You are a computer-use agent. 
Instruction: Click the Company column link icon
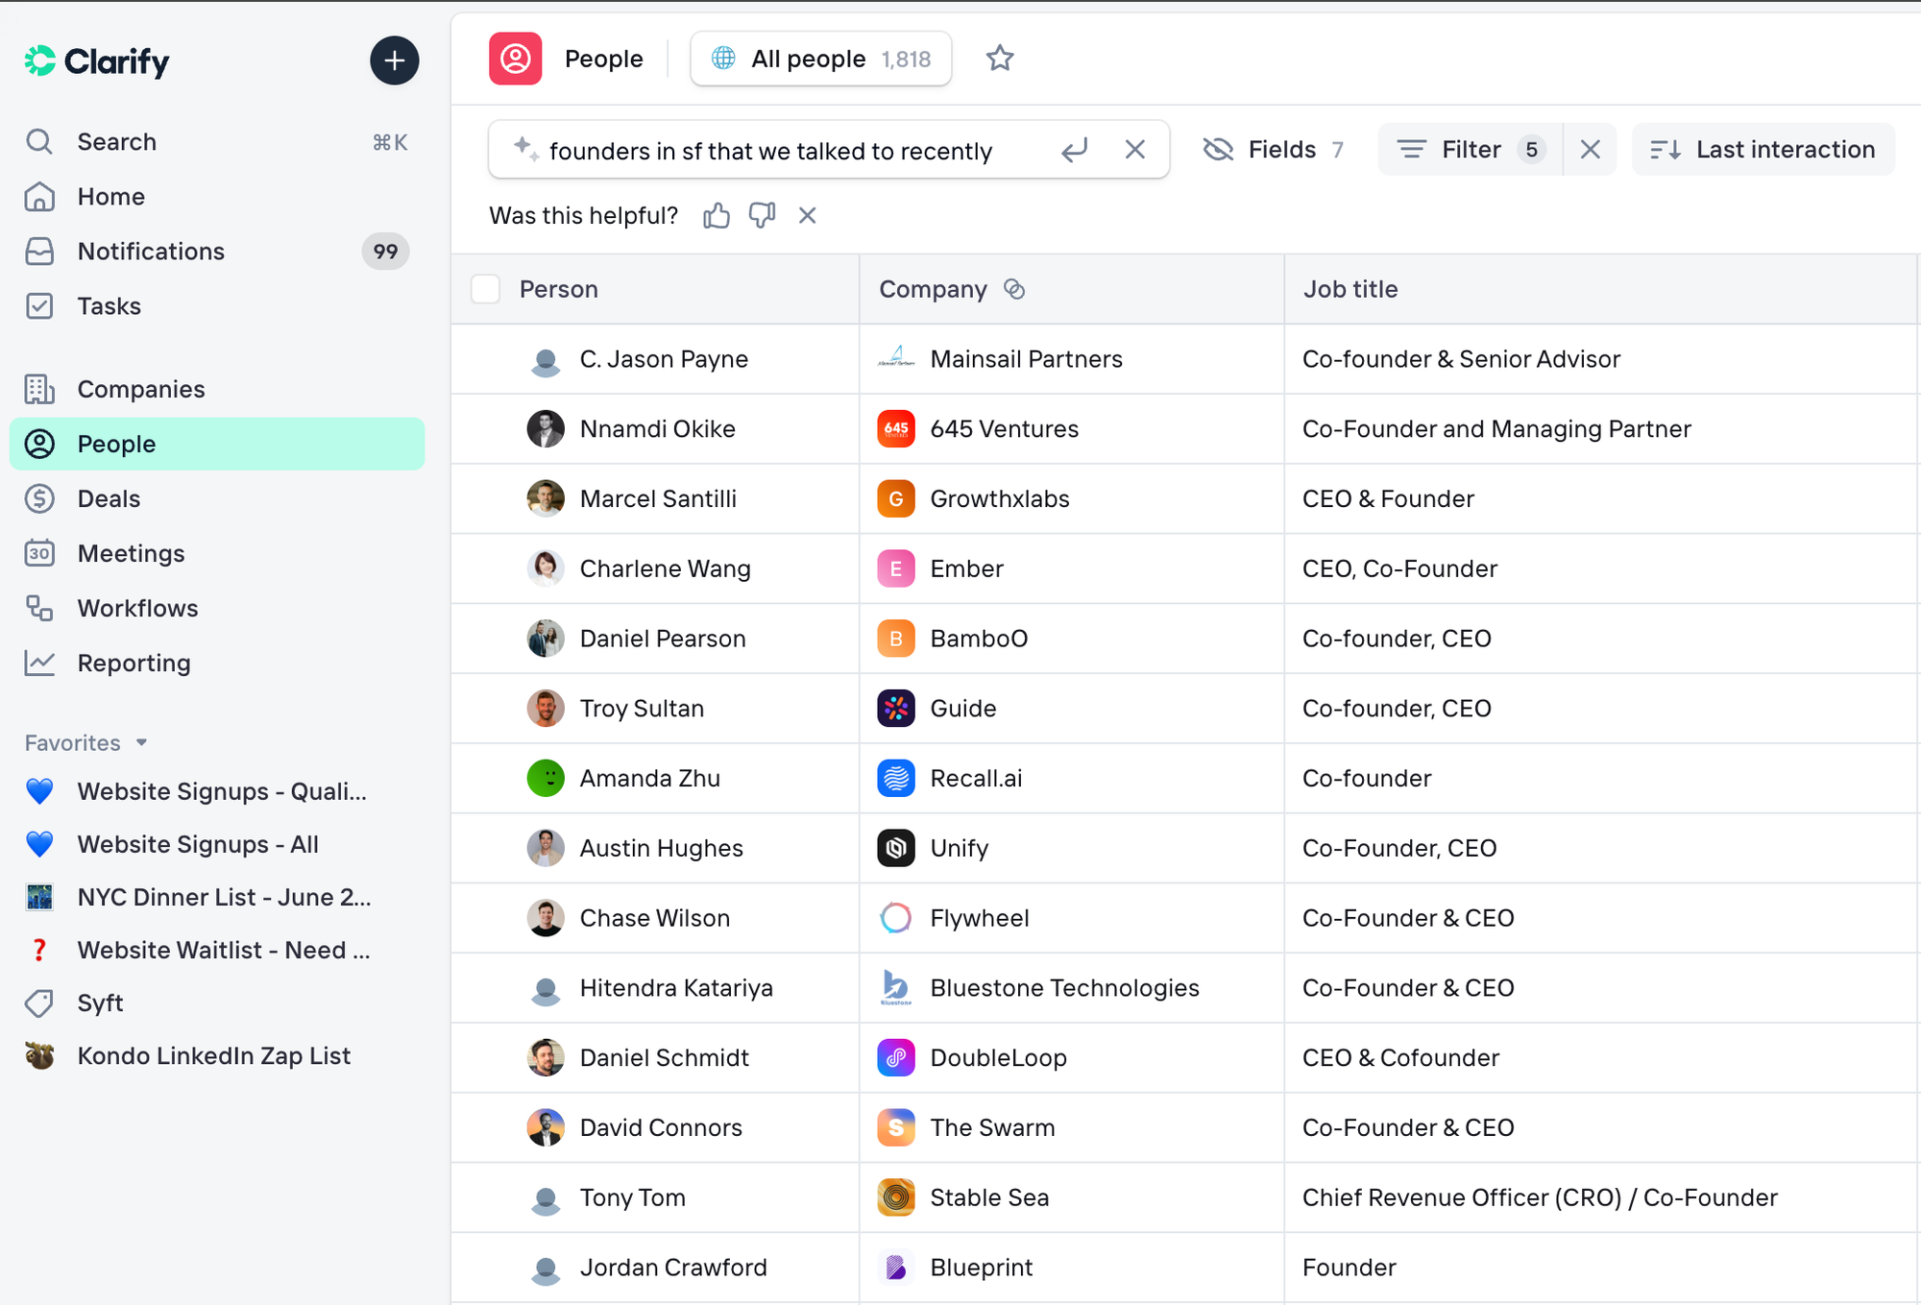[x=1014, y=289]
